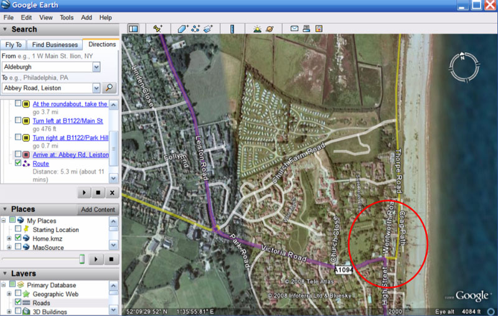Collapse the Places panel triangle
Image resolution: width=498 pixels, height=316 pixels.
[x=5, y=209]
